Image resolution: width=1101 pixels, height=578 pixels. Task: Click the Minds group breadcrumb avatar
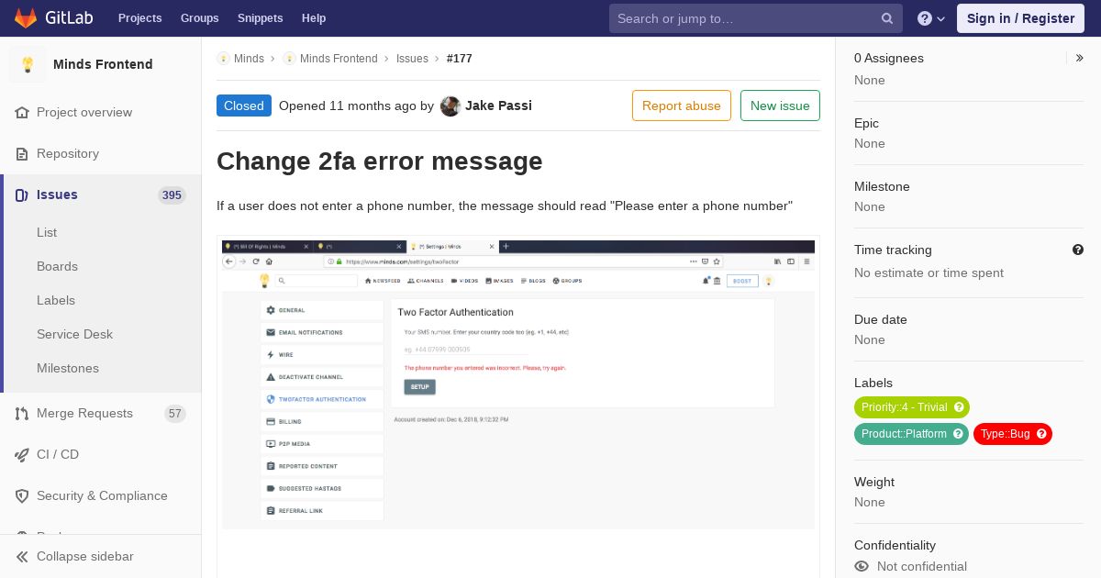click(x=224, y=58)
